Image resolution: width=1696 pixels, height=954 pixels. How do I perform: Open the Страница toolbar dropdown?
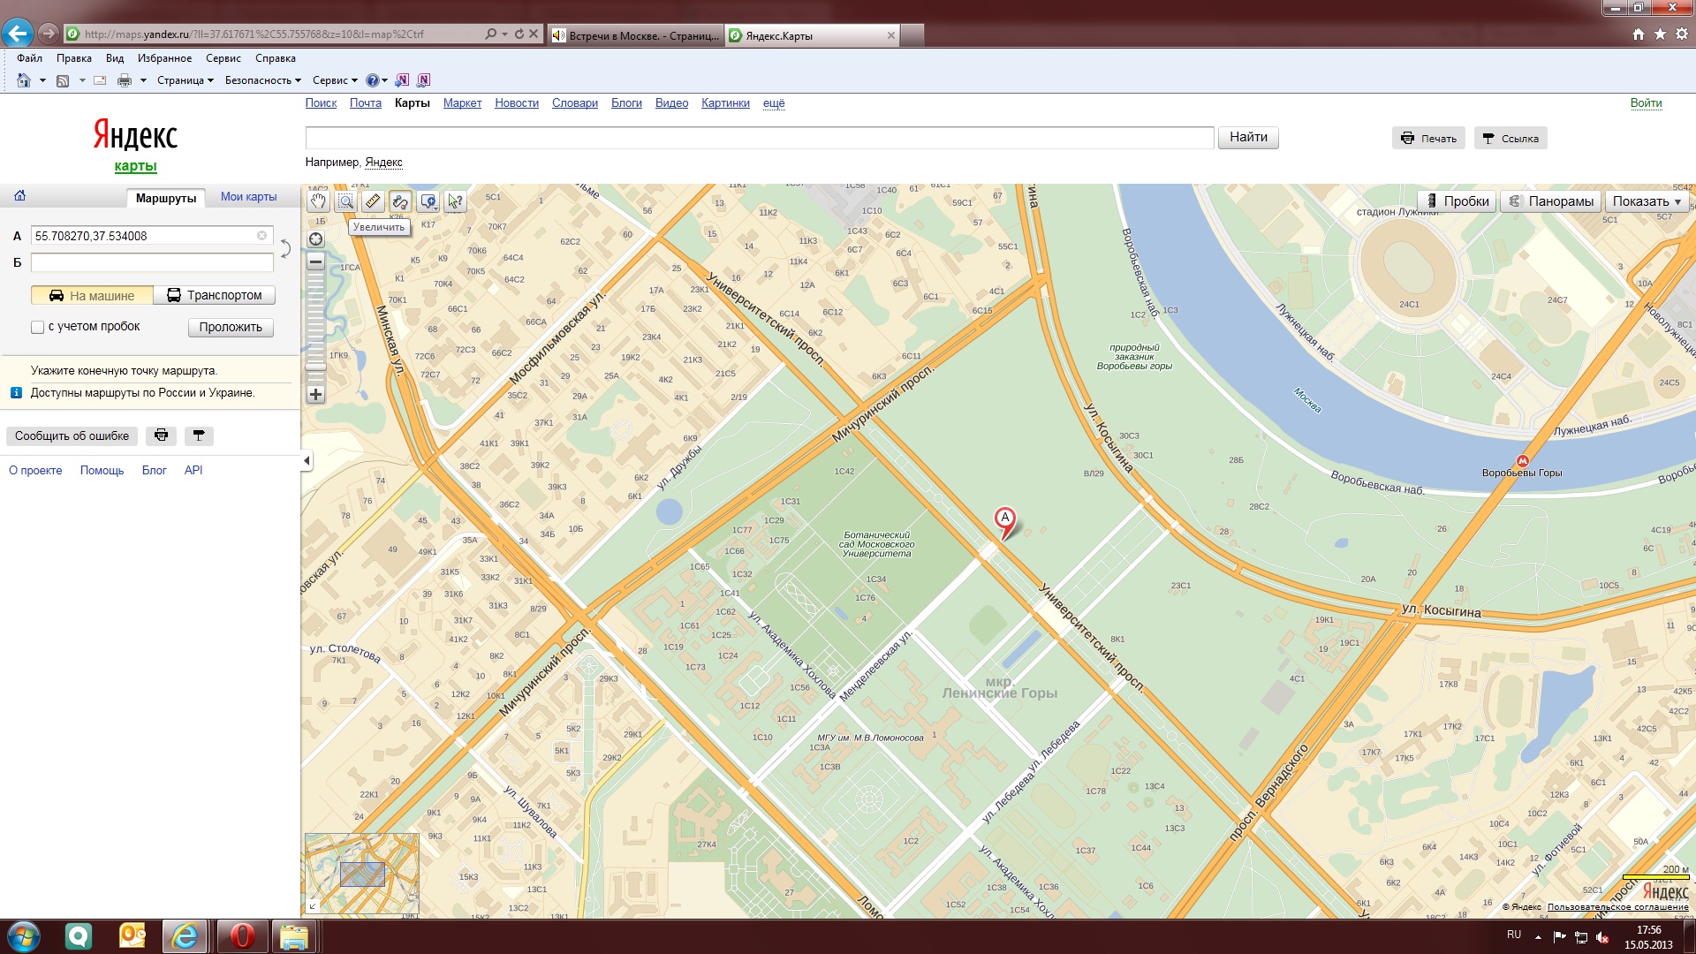(x=185, y=80)
